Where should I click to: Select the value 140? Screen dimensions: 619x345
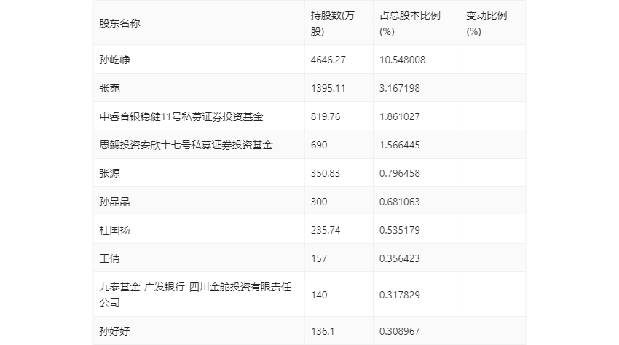point(319,295)
